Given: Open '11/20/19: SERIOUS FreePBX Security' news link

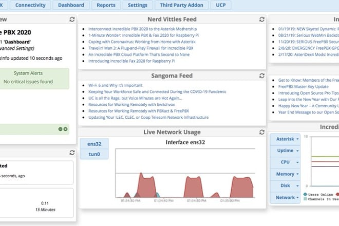Looking at the screenshot, I should click(x=309, y=42).
